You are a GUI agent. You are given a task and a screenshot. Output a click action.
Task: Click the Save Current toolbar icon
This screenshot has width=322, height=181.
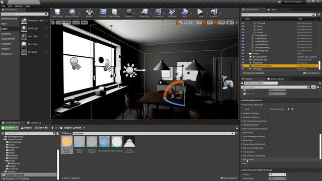pos(57,13)
